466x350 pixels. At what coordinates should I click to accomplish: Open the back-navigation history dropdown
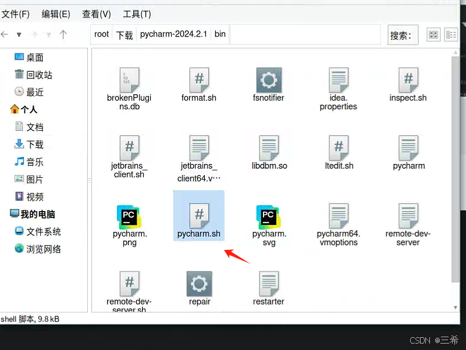coord(19,34)
